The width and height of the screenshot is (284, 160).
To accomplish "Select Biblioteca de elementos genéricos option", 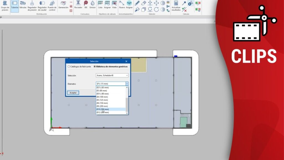I will coord(95,67).
